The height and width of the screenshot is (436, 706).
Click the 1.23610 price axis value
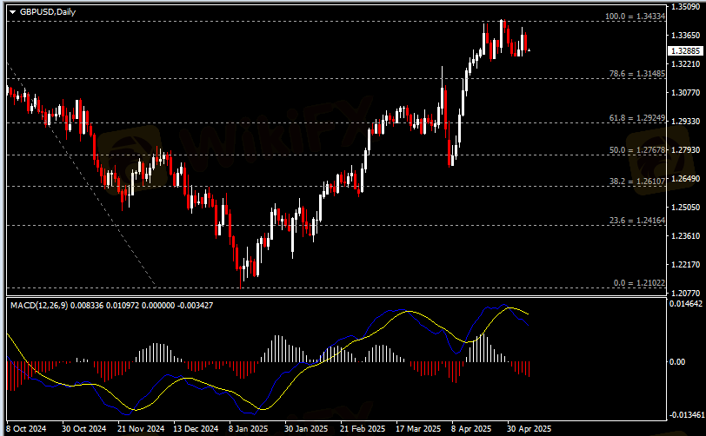coord(686,235)
